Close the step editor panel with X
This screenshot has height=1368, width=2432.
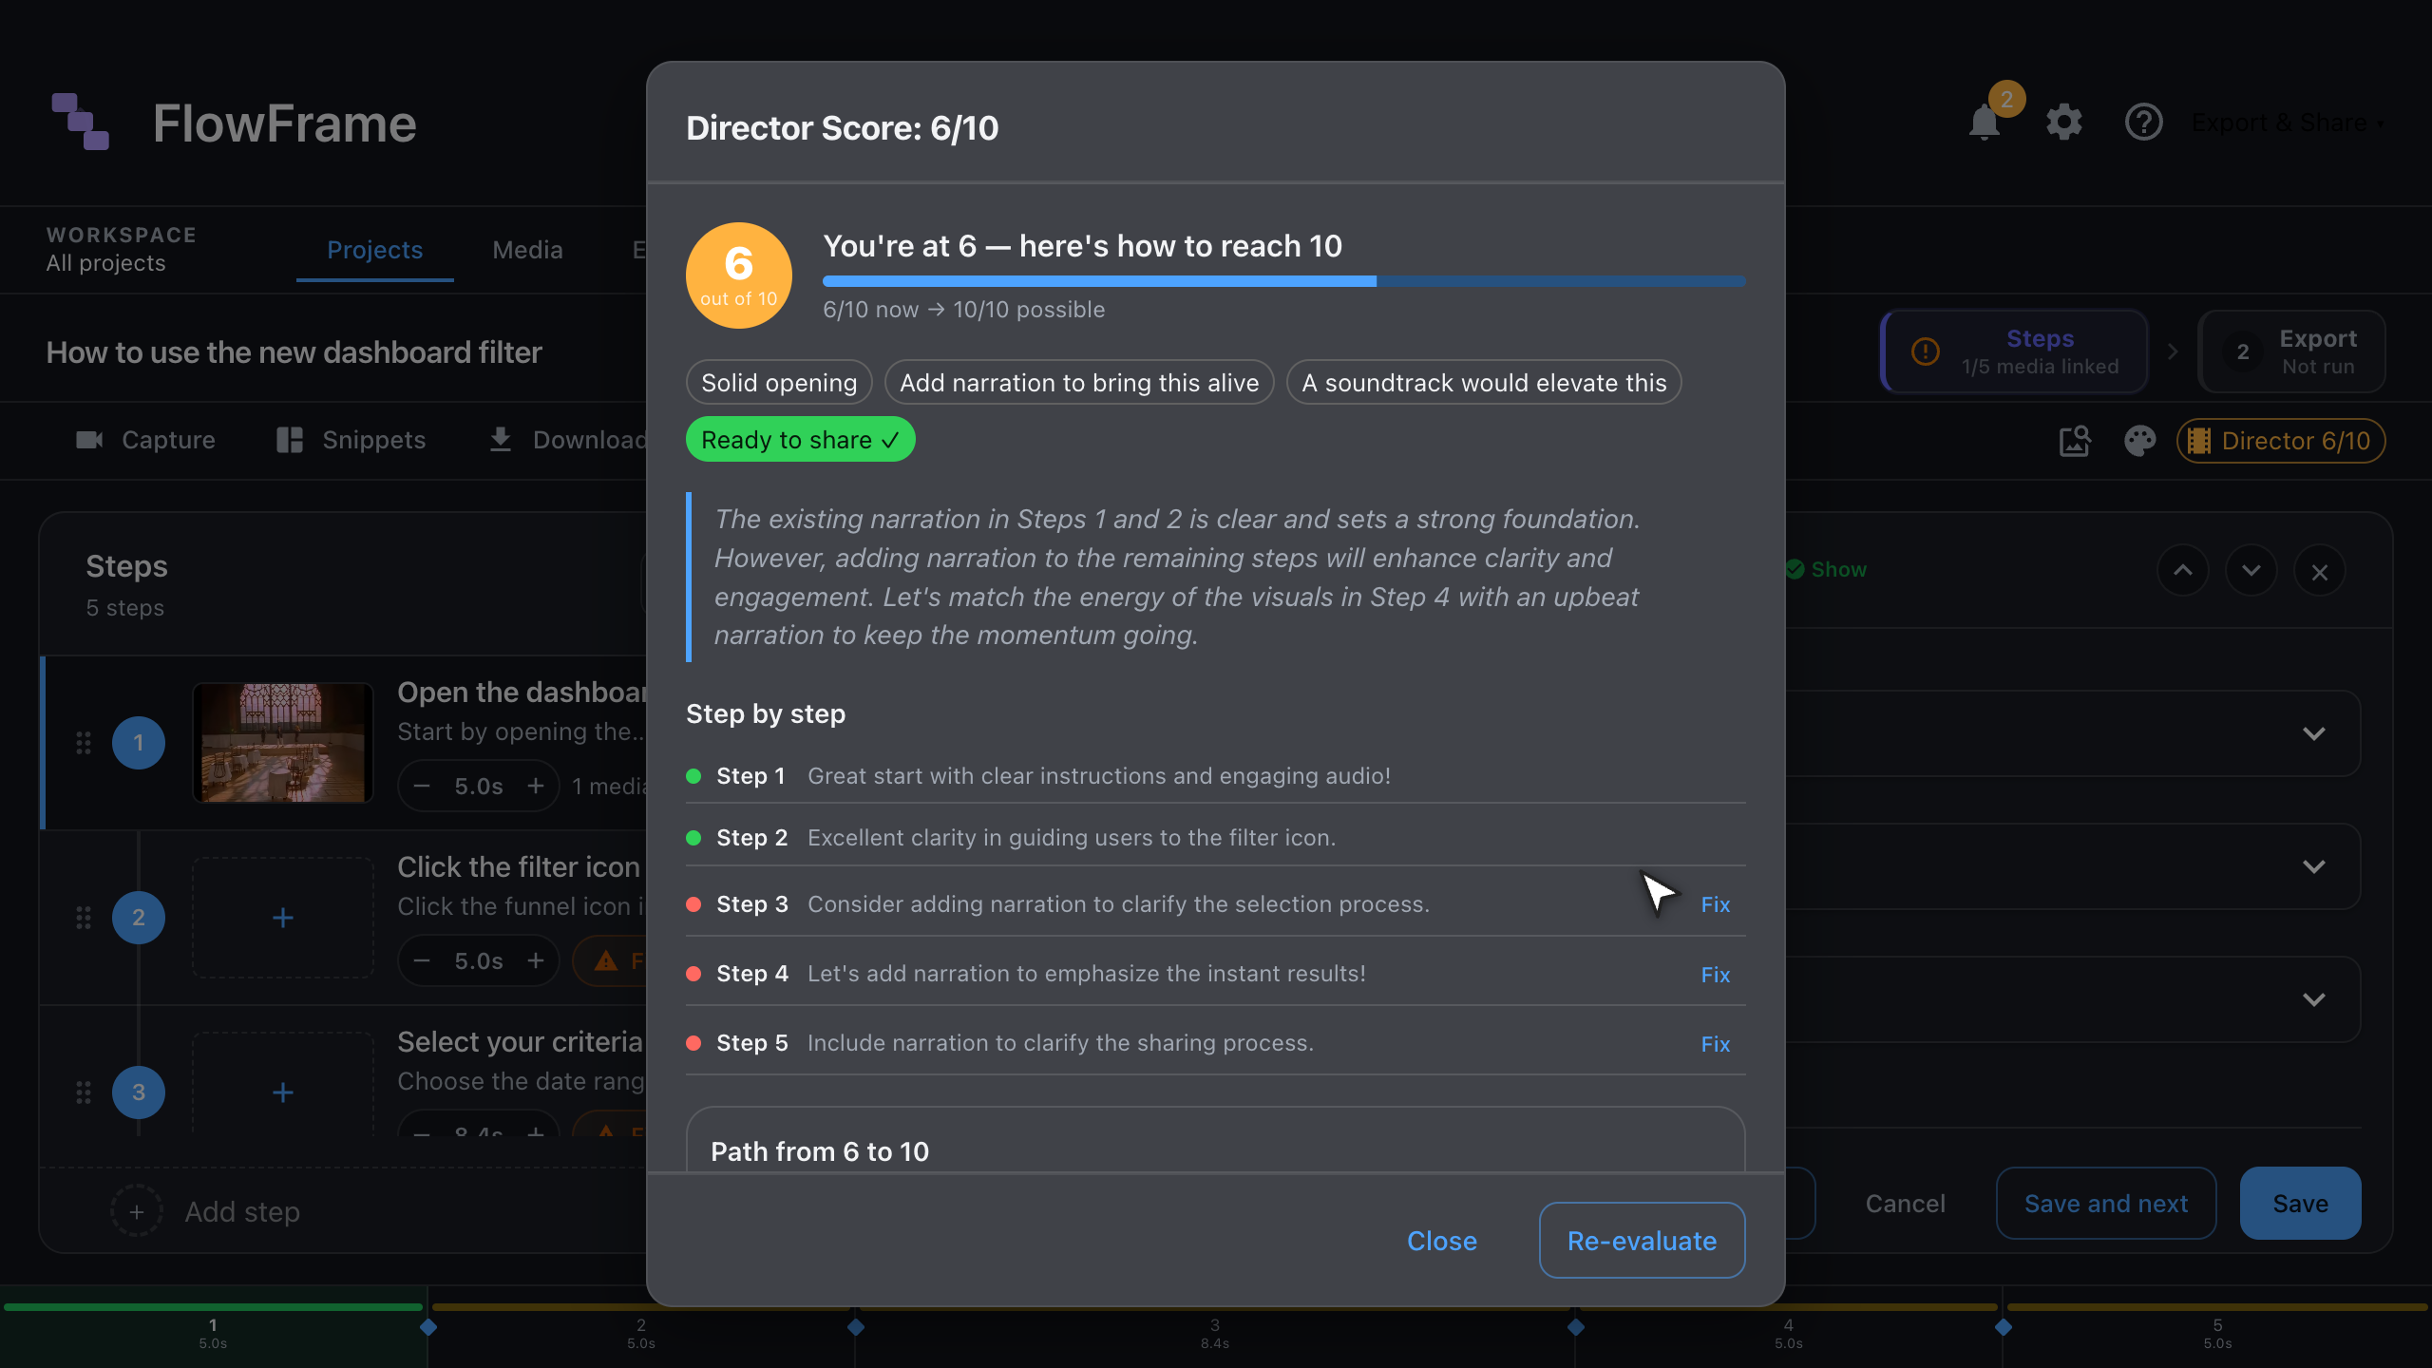click(x=2319, y=572)
